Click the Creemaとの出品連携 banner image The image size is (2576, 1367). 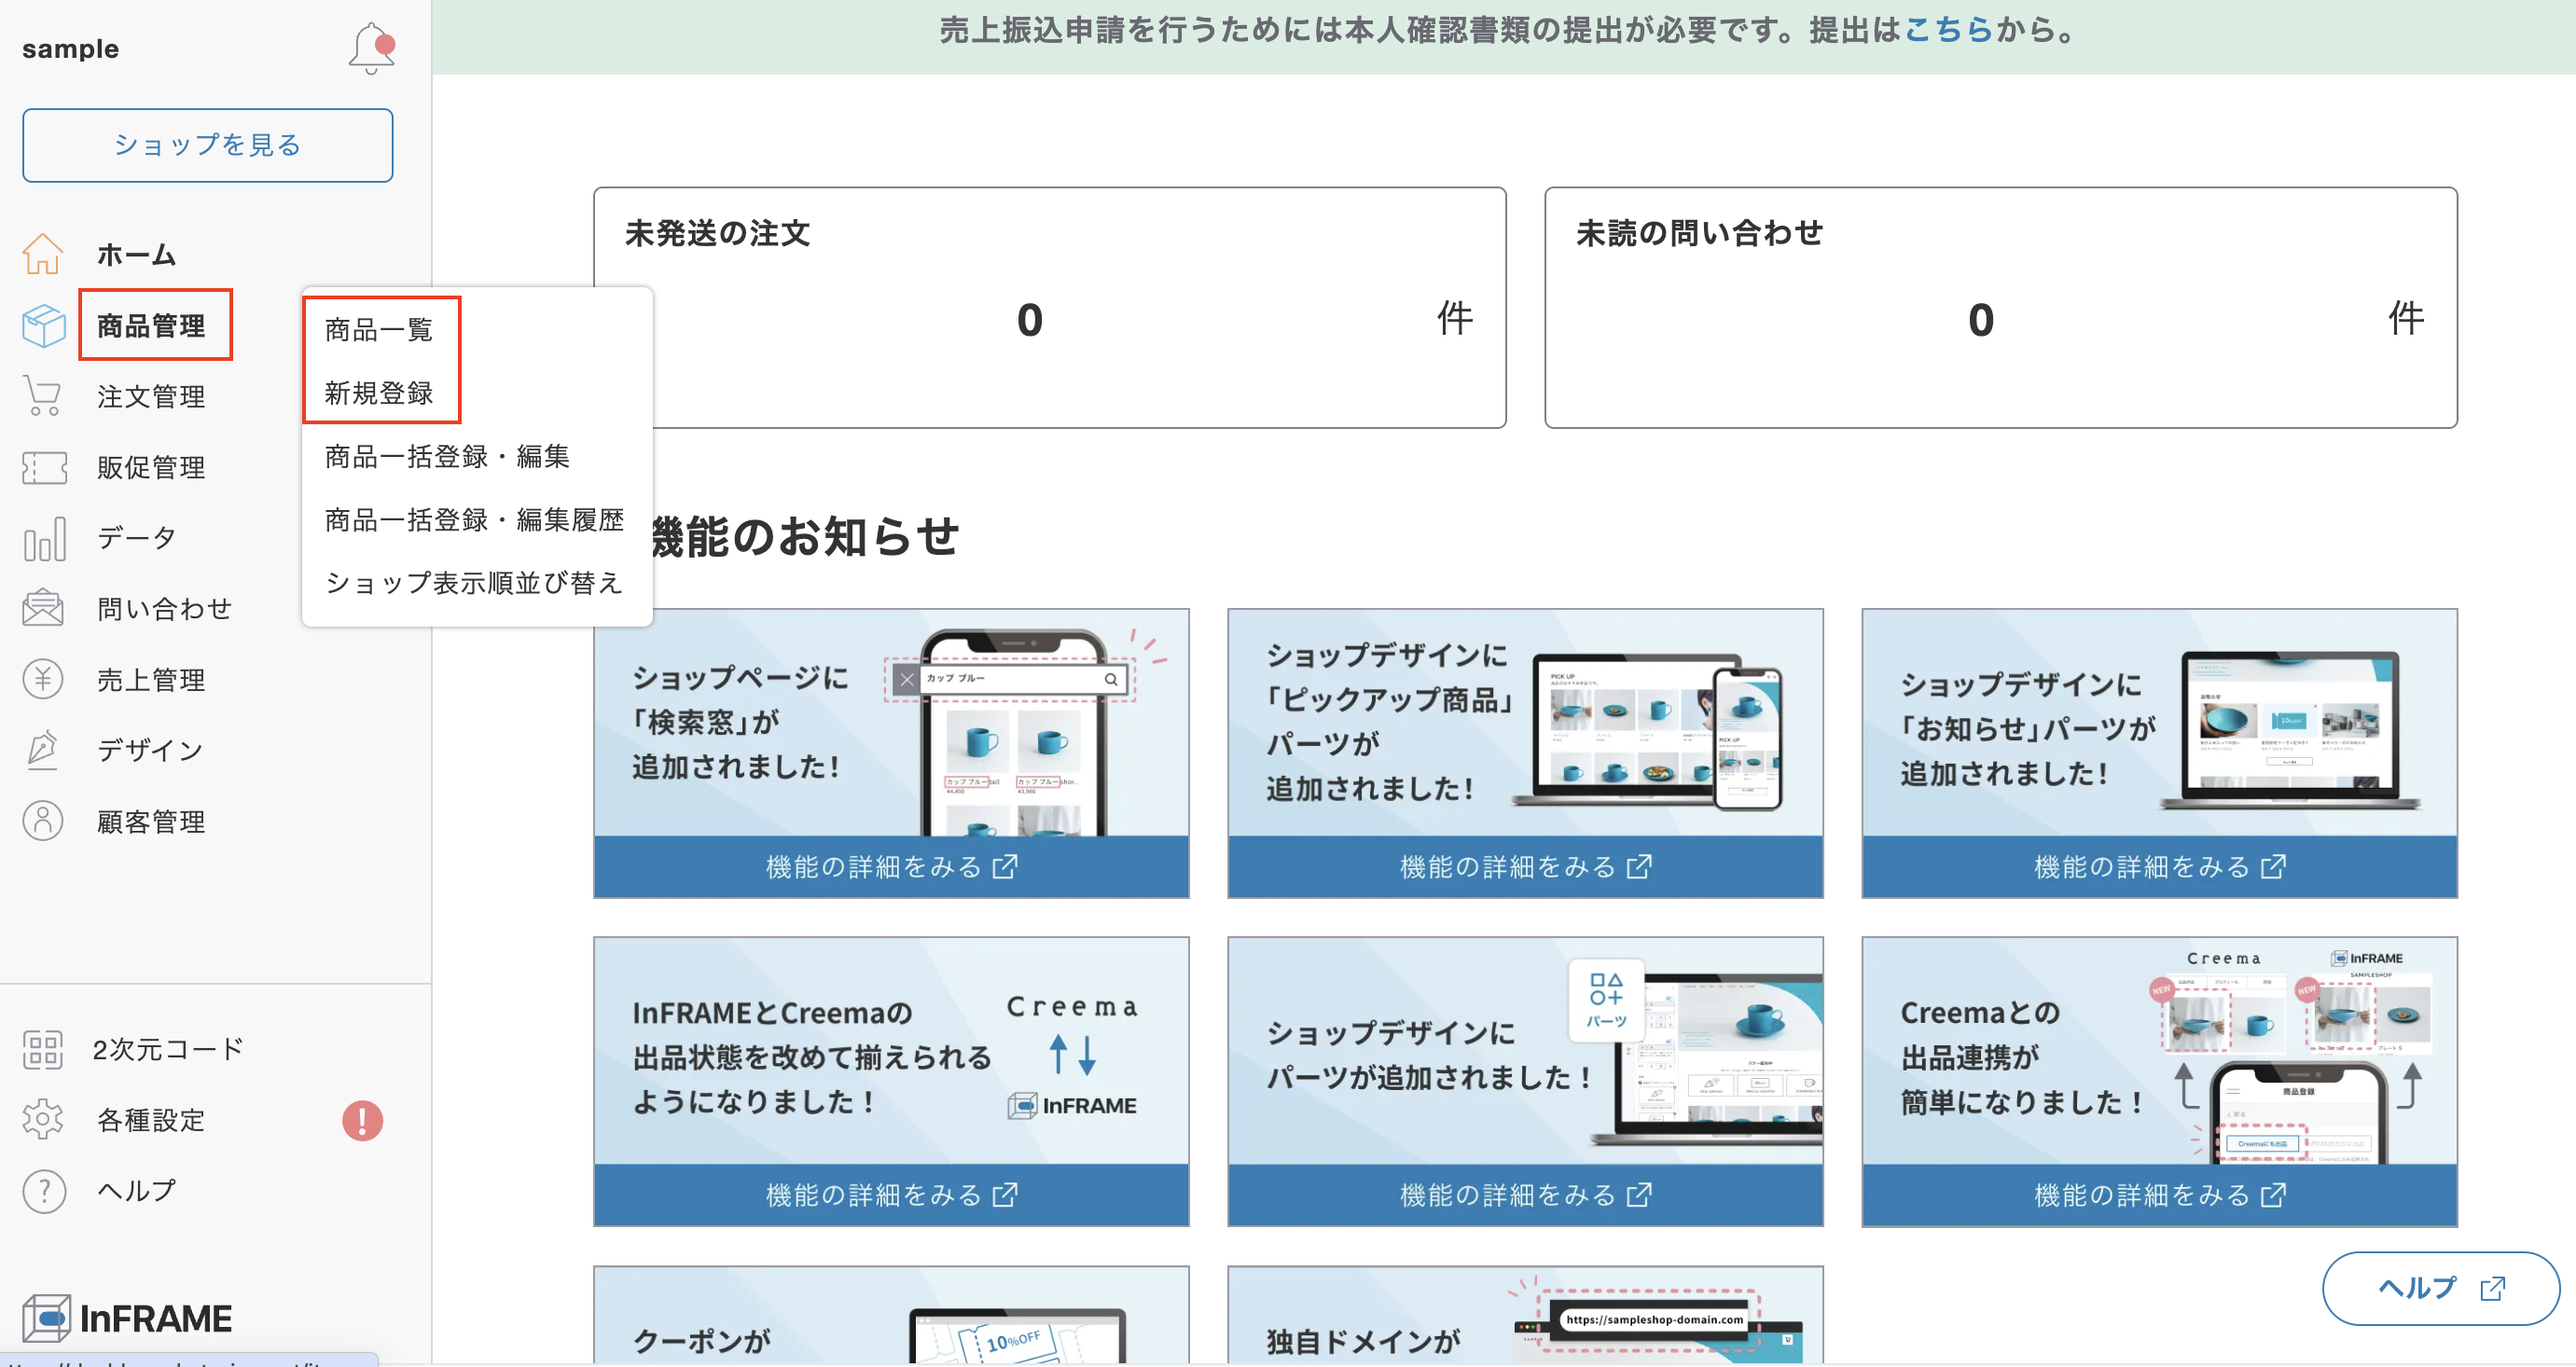click(2159, 1051)
